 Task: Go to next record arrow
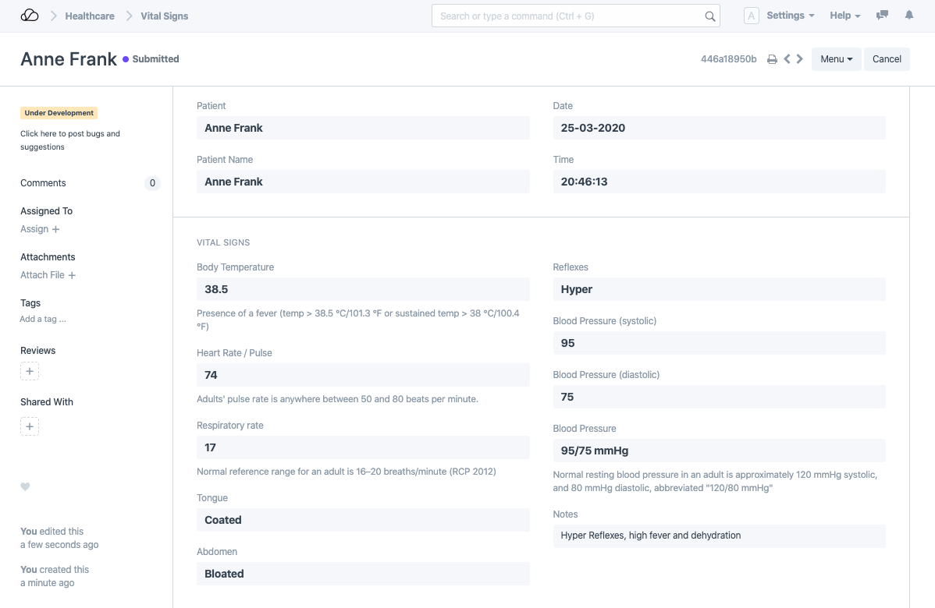[x=800, y=59]
